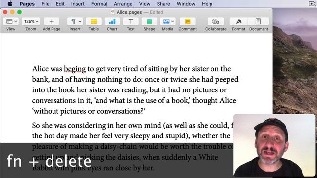317x178 pixels.
Task: Open the Media dropdown in the toolbar
Action: (168, 21)
